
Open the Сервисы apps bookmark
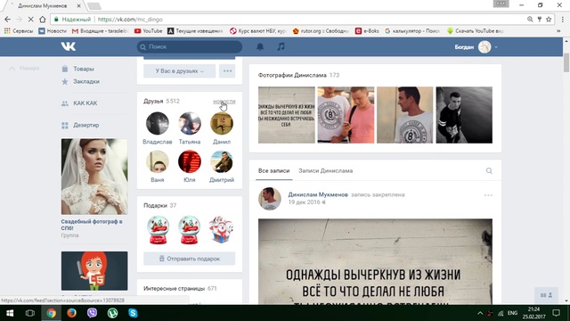pyautogui.click(x=19, y=31)
